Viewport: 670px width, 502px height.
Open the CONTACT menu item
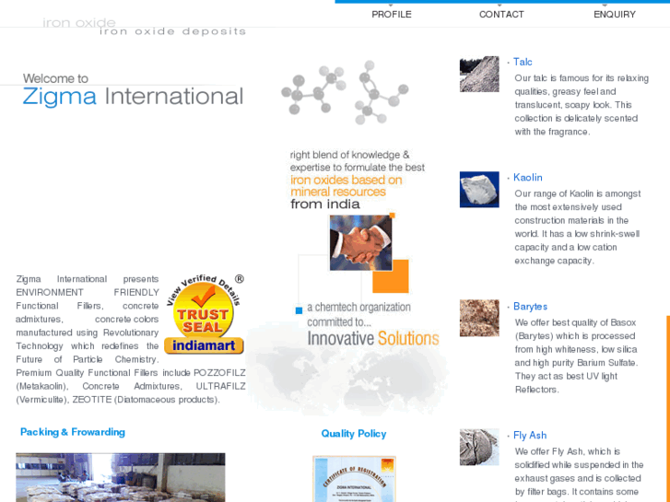501,15
